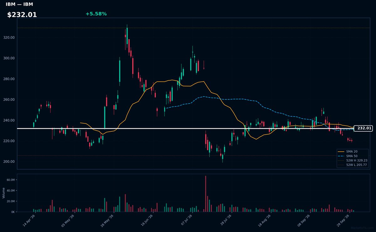Select the 52W H 329.23 legend entry

point(352,160)
